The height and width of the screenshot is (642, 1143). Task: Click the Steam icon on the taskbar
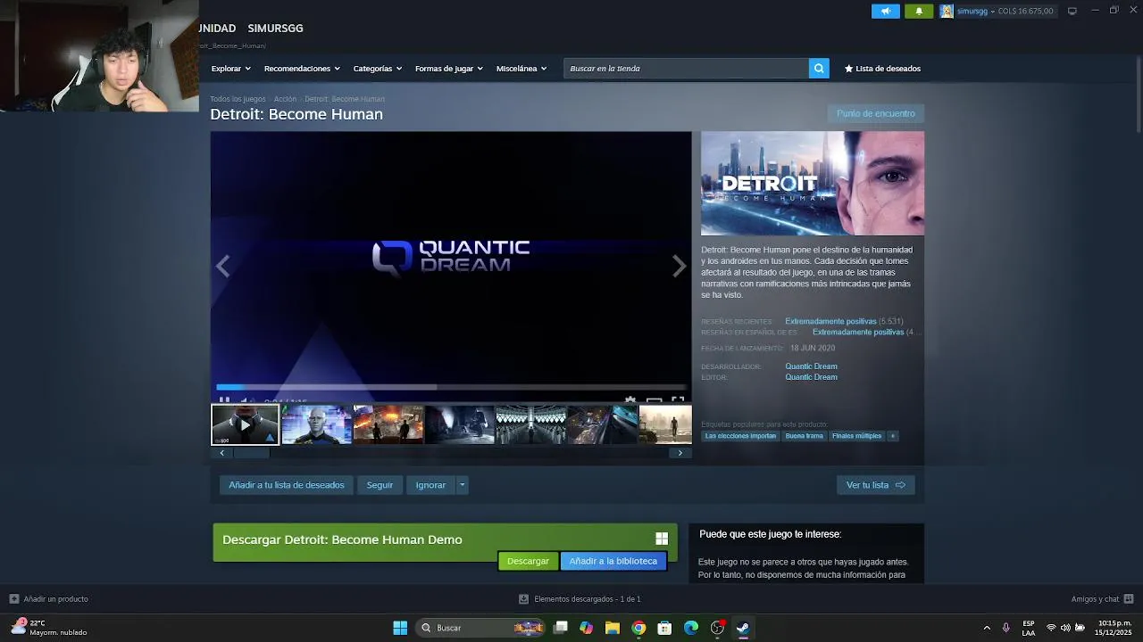point(743,628)
